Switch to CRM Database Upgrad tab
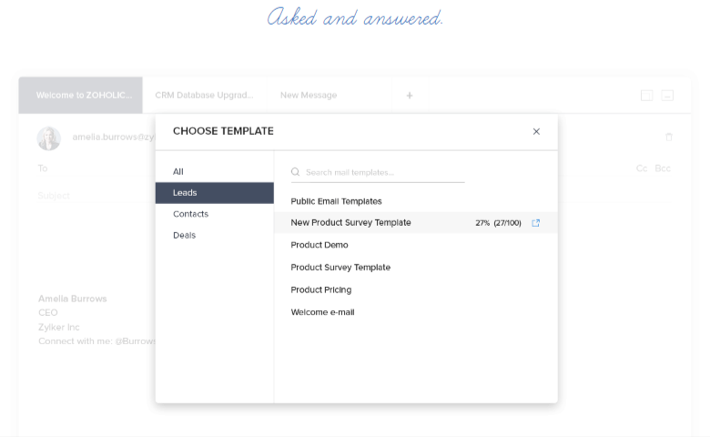This screenshot has width=710, height=437. (x=204, y=95)
